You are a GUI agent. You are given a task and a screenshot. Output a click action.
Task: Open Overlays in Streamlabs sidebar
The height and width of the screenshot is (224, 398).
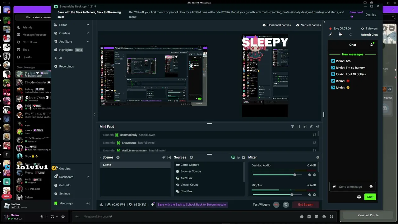click(65, 33)
